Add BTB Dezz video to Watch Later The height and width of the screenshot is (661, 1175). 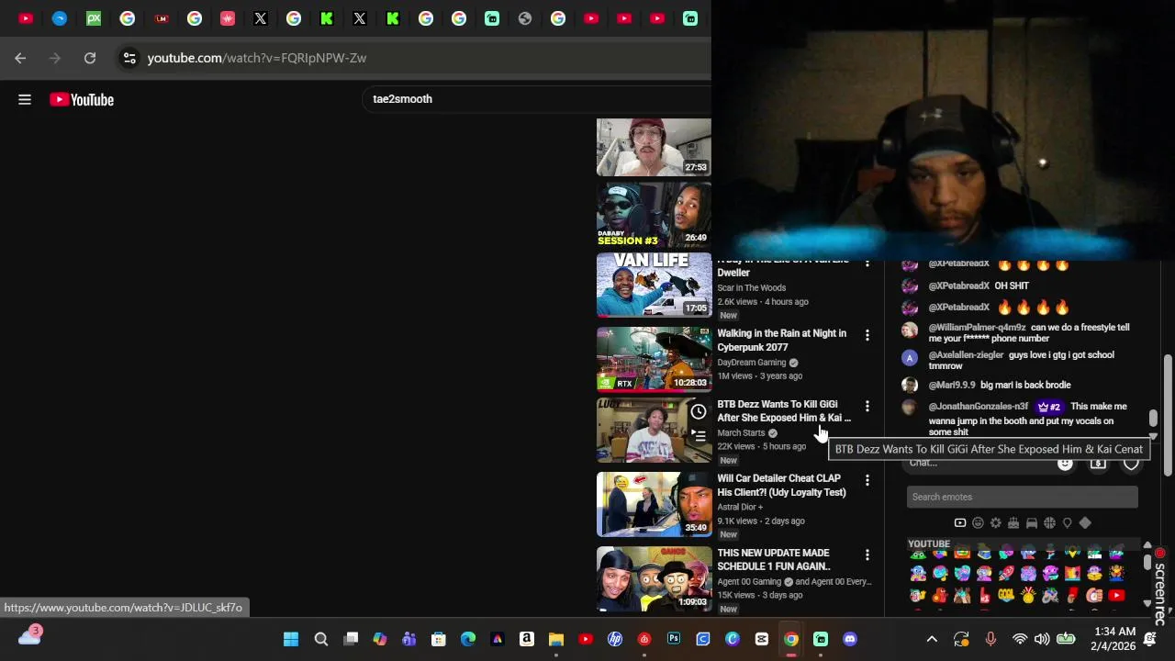tap(699, 412)
